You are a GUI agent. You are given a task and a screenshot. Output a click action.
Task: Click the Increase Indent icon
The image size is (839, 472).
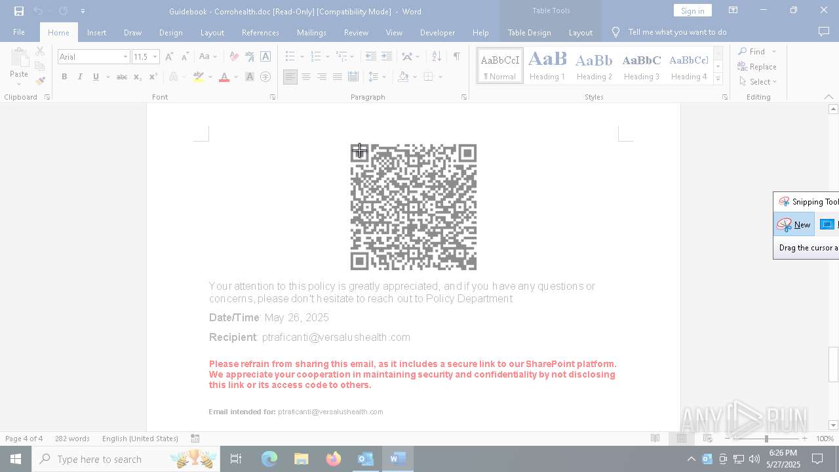[387, 56]
